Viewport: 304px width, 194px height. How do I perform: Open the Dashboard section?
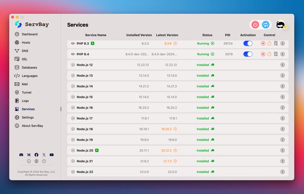(26, 34)
